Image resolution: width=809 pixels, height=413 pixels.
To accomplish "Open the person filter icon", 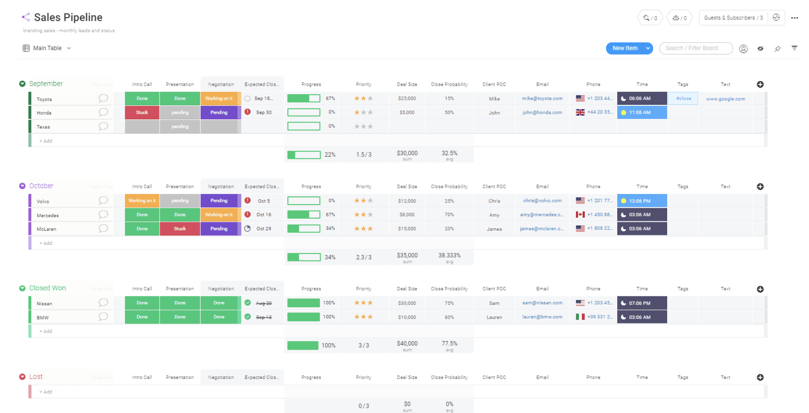I will tap(743, 48).
